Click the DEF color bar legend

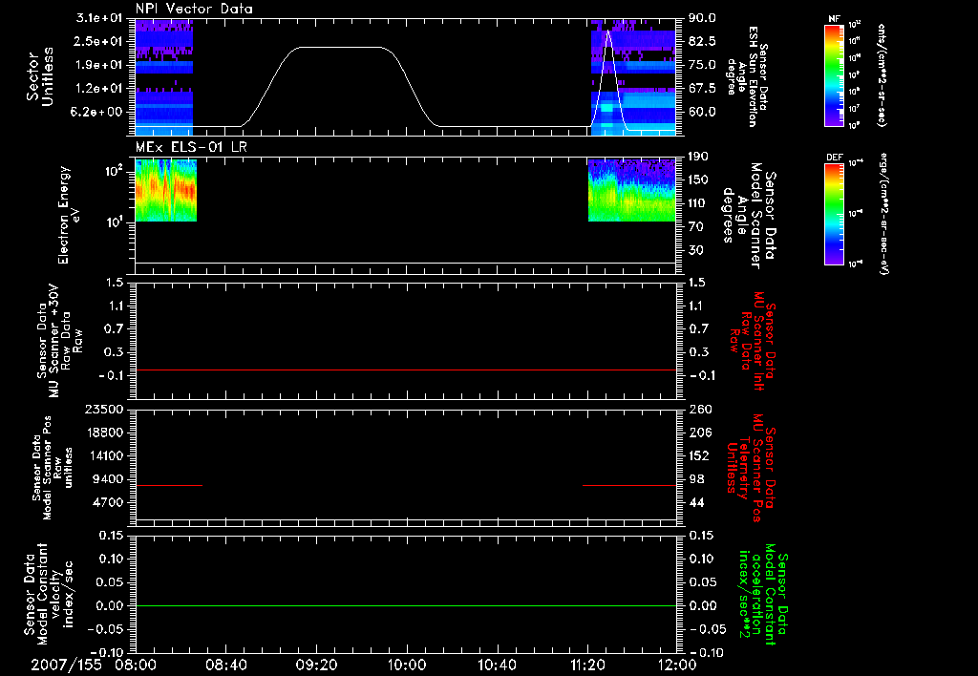click(834, 214)
